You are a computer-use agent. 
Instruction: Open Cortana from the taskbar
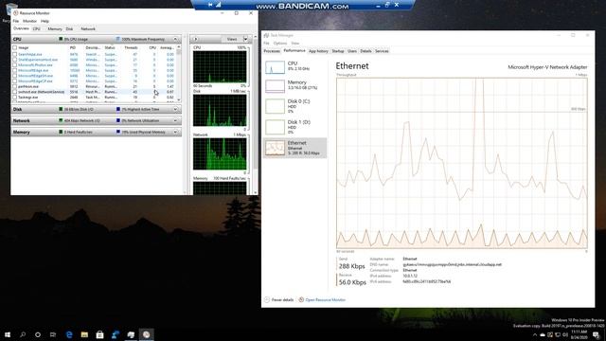pos(38,334)
